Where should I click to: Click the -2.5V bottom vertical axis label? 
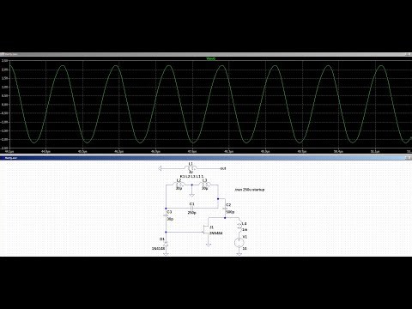pos(4,148)
